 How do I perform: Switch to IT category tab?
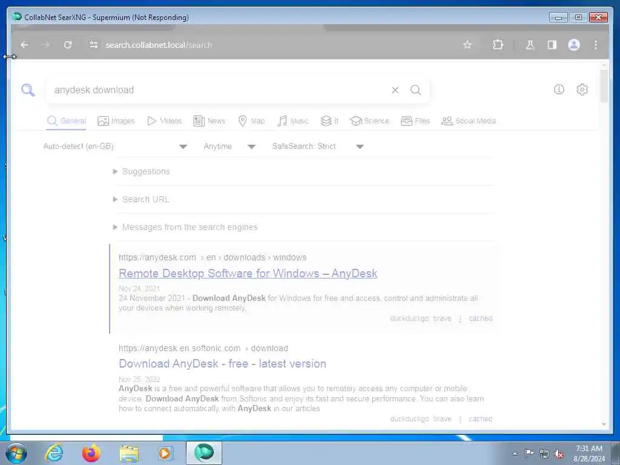click(x=329, y=121)
